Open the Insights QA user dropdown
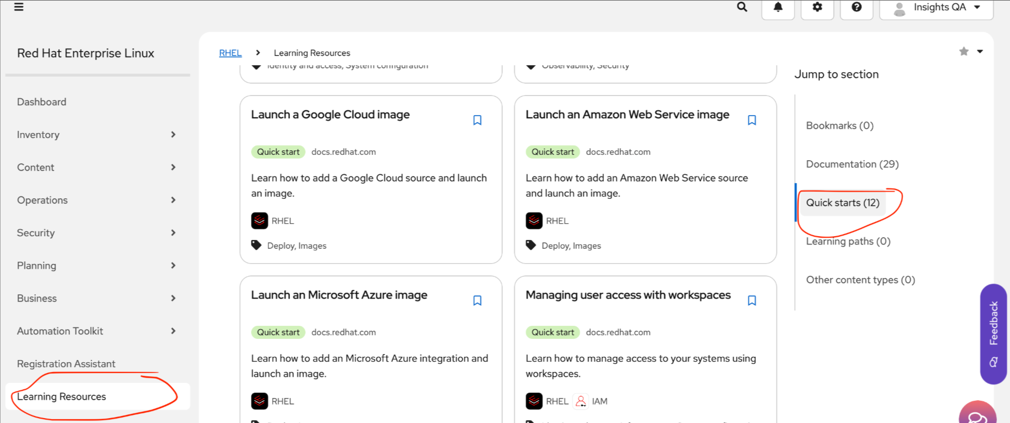The image size is (1010, 423). pos(936,8)
